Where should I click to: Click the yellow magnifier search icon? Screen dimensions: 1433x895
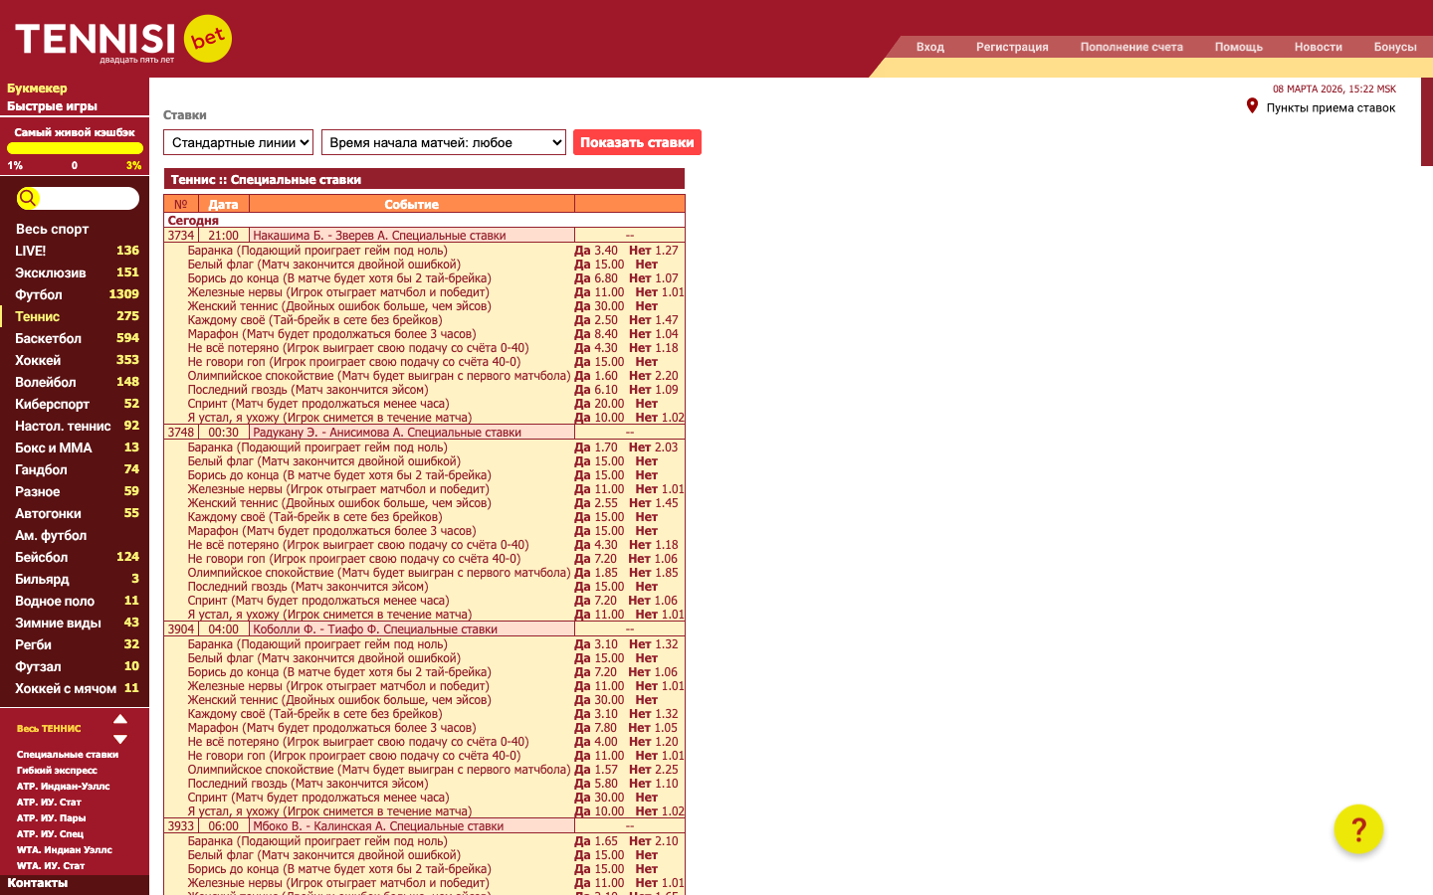click(x=28, y=199)
